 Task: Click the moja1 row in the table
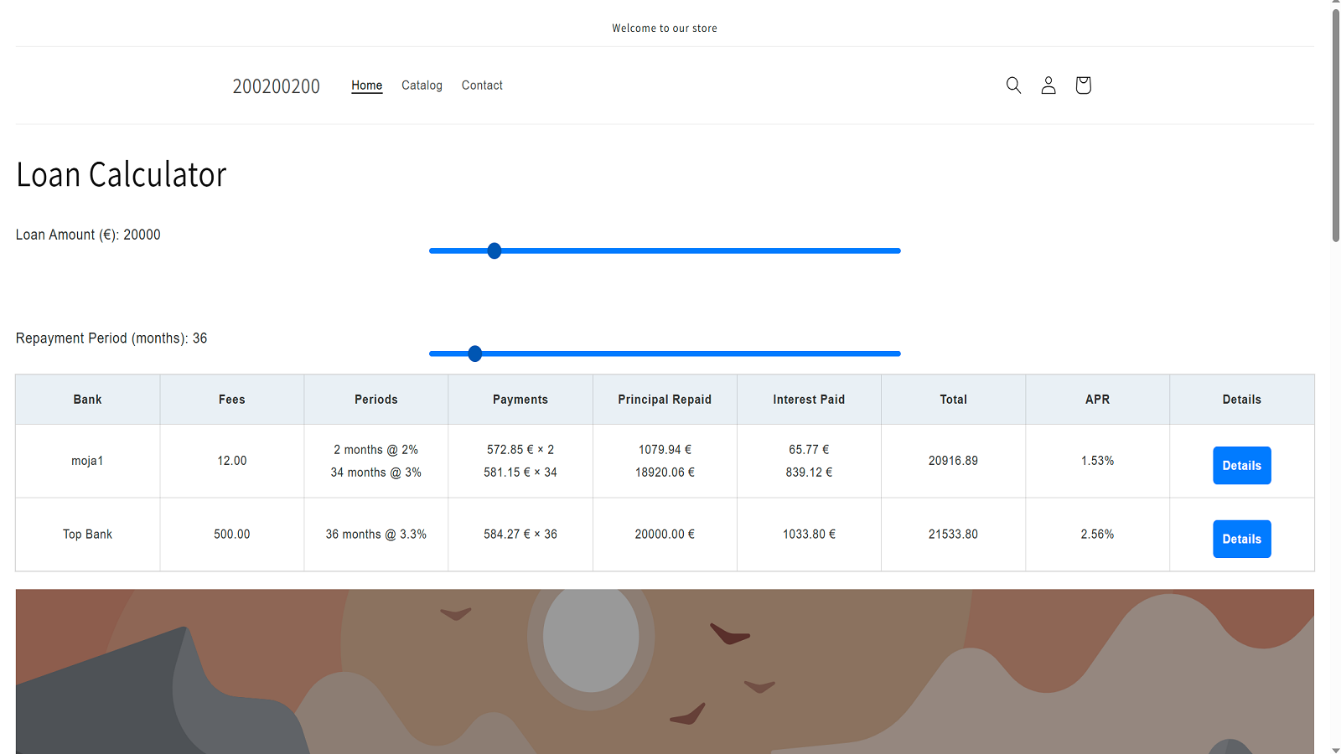[x=87, y=461]
